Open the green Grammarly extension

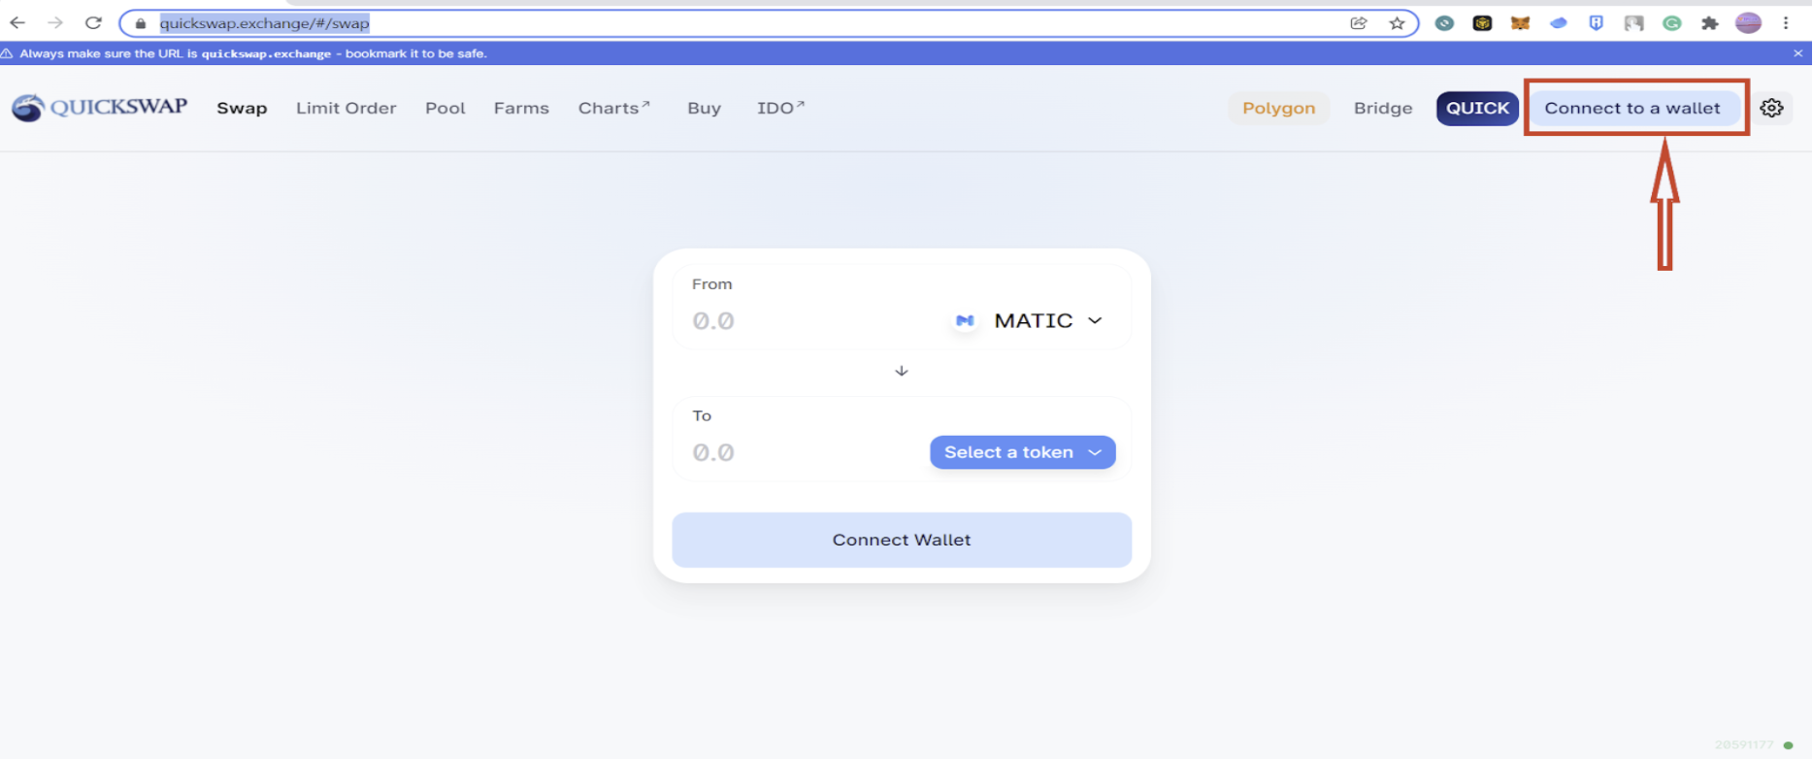[x=1671, y=23]
